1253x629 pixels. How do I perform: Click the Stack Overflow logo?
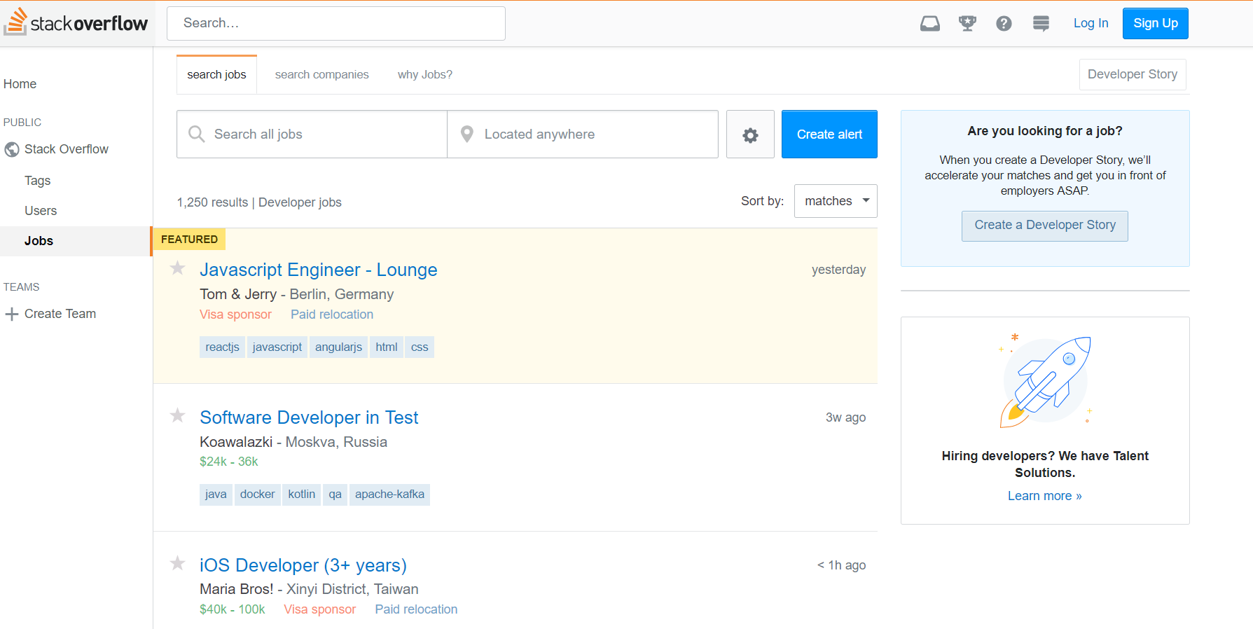(x=76, y=22)
